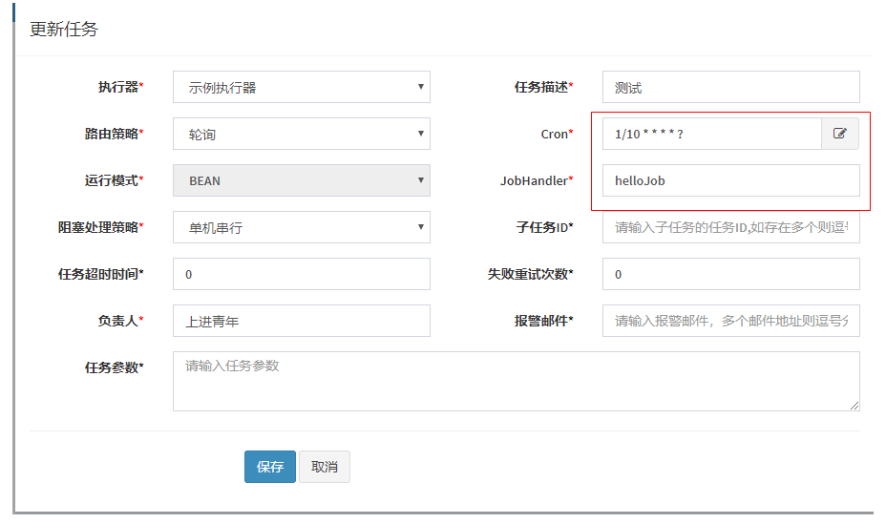
Task: Click the 保存 button
Action: pos(270,467)
